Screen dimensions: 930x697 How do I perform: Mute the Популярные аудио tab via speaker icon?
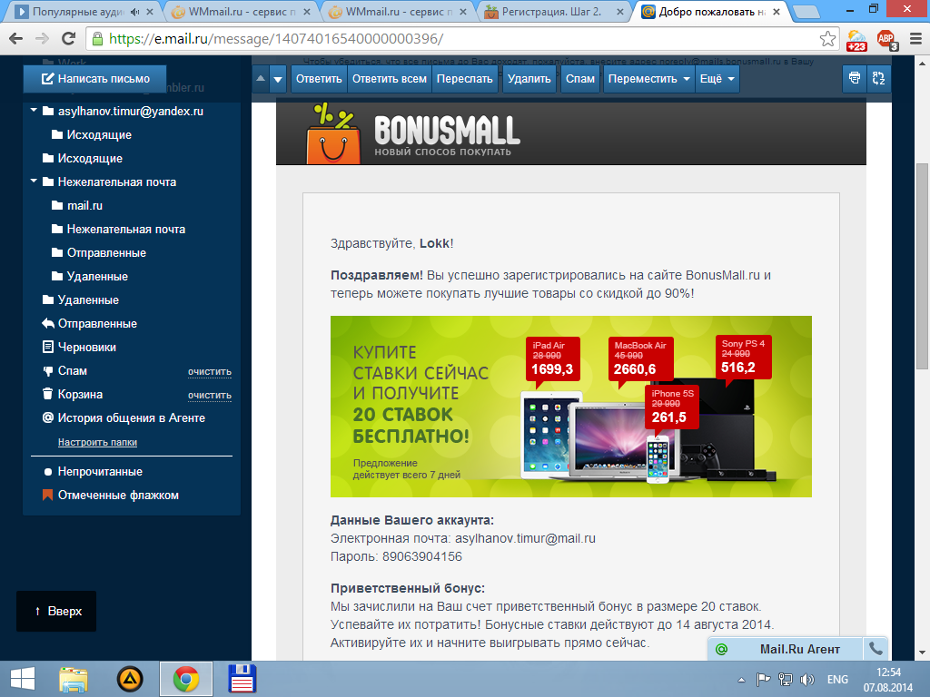click(135, 11)
